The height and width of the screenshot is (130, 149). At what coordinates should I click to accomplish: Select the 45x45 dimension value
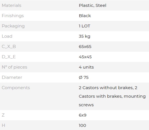pyautogui.click(x=85, y=57)
